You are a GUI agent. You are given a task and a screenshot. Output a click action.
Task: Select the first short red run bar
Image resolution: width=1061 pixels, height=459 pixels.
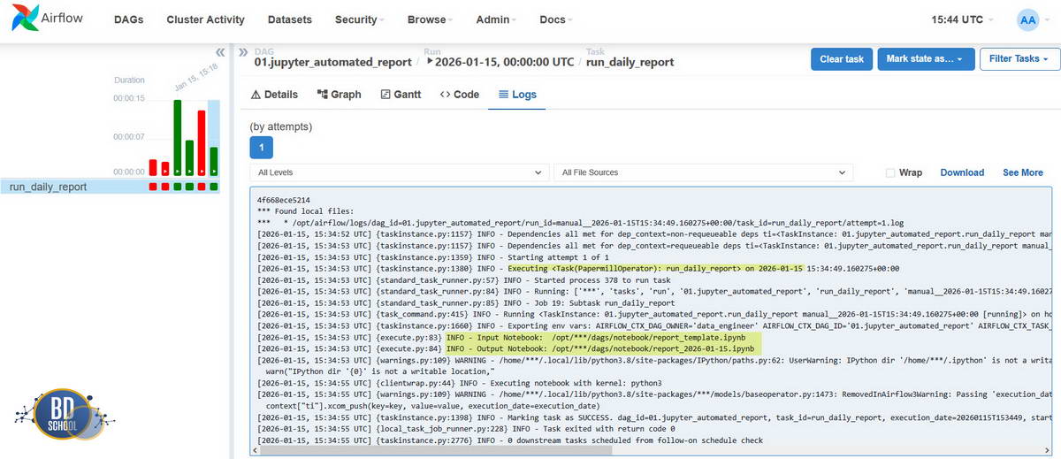click(153, 167)
